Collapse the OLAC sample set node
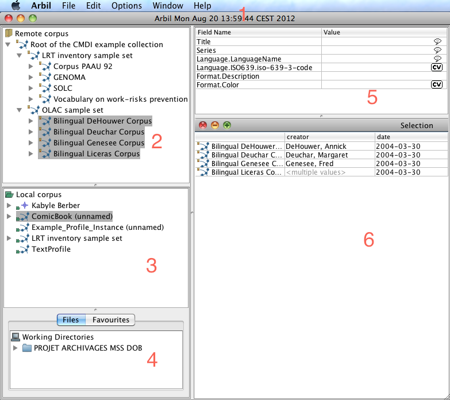 [20, 110]
